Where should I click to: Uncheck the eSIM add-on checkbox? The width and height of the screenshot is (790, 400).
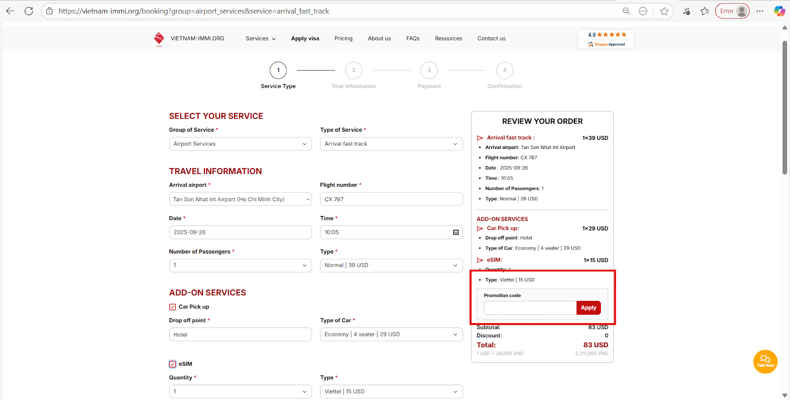click(173, 364)
